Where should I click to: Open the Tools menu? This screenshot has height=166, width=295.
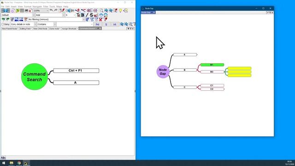tap(52, 6)
